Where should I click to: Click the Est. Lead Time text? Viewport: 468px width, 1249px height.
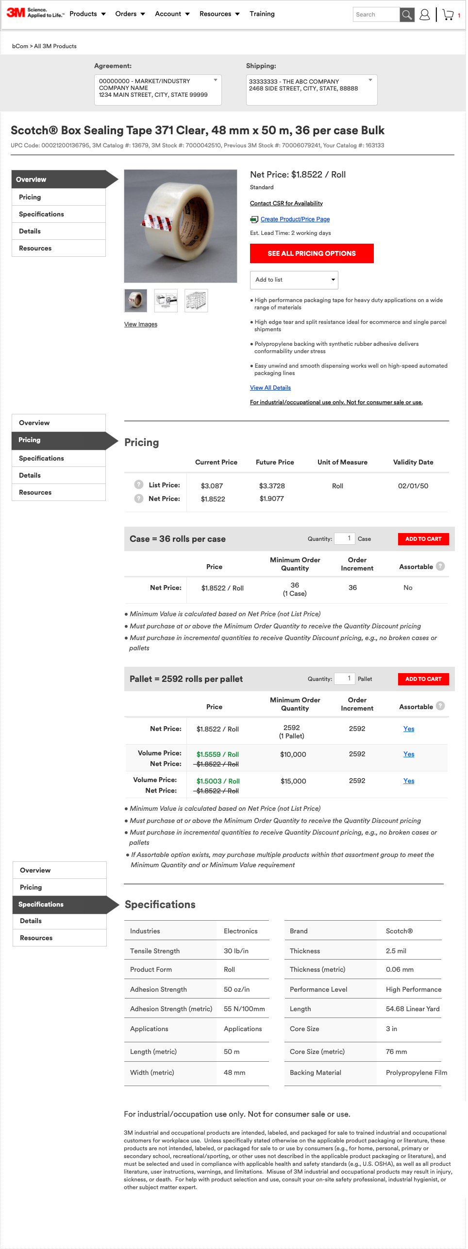pos(290,233)
